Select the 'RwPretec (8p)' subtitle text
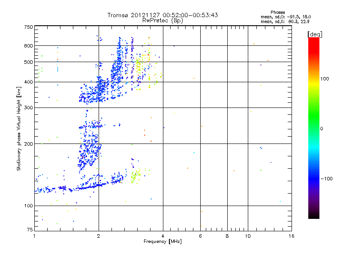This screenshot has width=343, height=257. pyautogui.click(x=162, y=21)
